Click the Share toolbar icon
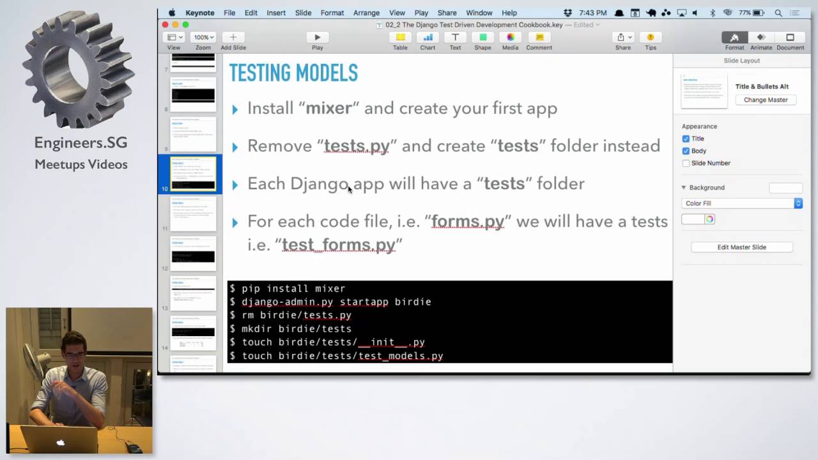Screen dimensions: 818x460 coord(622,38)
